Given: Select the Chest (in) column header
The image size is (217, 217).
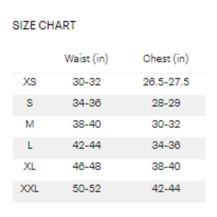Looking at the screenshot, I should click(166, 59).
